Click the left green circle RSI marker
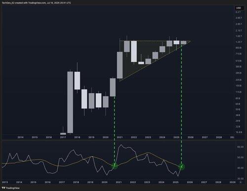 [x=115, y=166]
